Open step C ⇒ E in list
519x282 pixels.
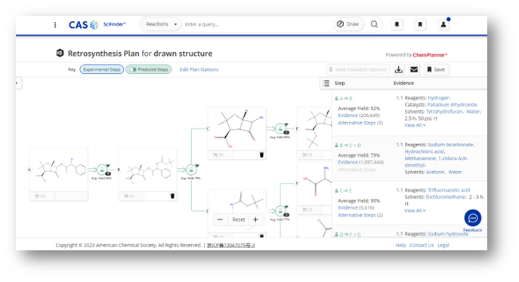pyautogui.click(x=344, y=191)
